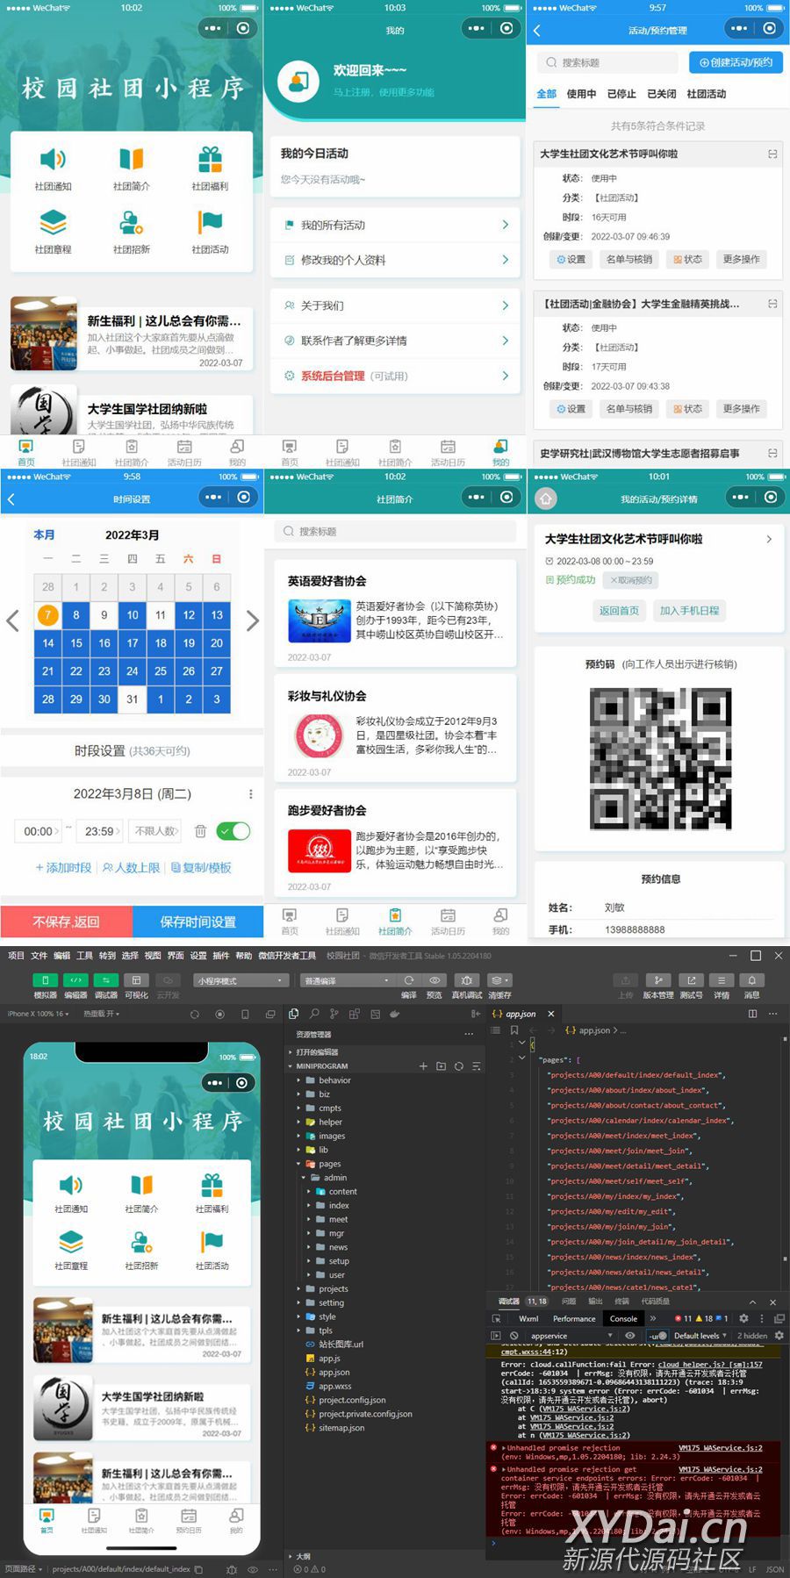Open the 工具 menu in menu bar

[84, 956]
